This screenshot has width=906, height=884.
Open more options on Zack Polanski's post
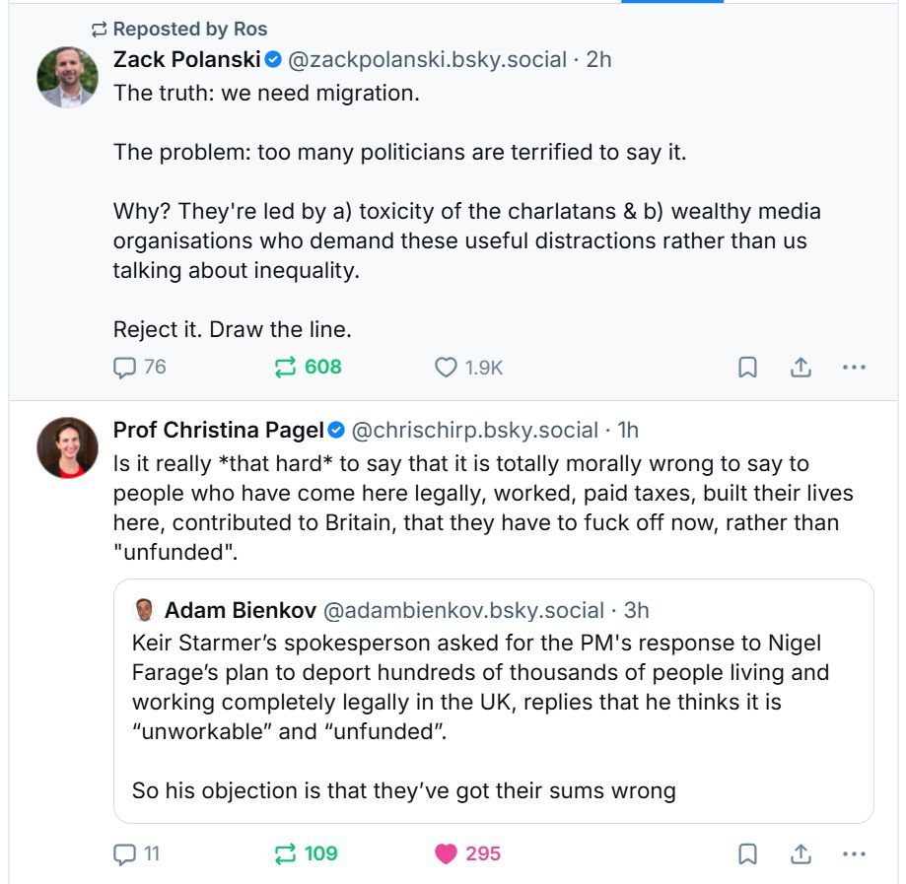[x=854, y=368]
